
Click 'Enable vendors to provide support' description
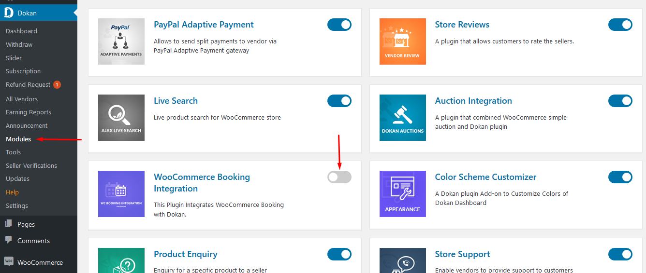tap(504, 270)
